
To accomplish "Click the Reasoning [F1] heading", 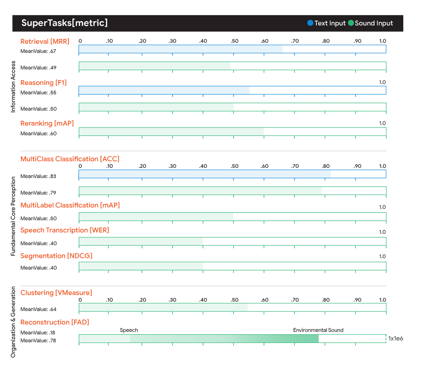I will pyautogui.click(x=43, y=83).
